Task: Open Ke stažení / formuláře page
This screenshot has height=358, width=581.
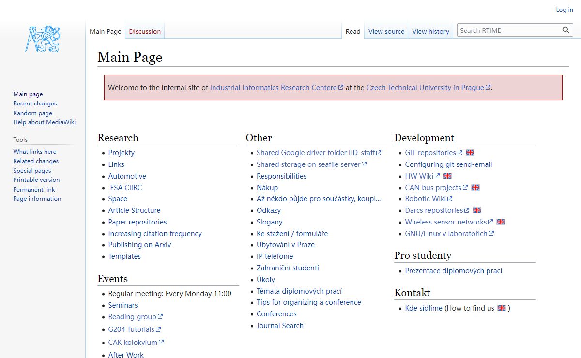Action: [x=292, y=234]
